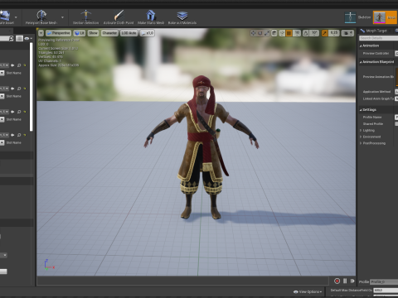Toggle rotation snapping on or off
The width and height of the screenshot is (398, 298).
306,33
